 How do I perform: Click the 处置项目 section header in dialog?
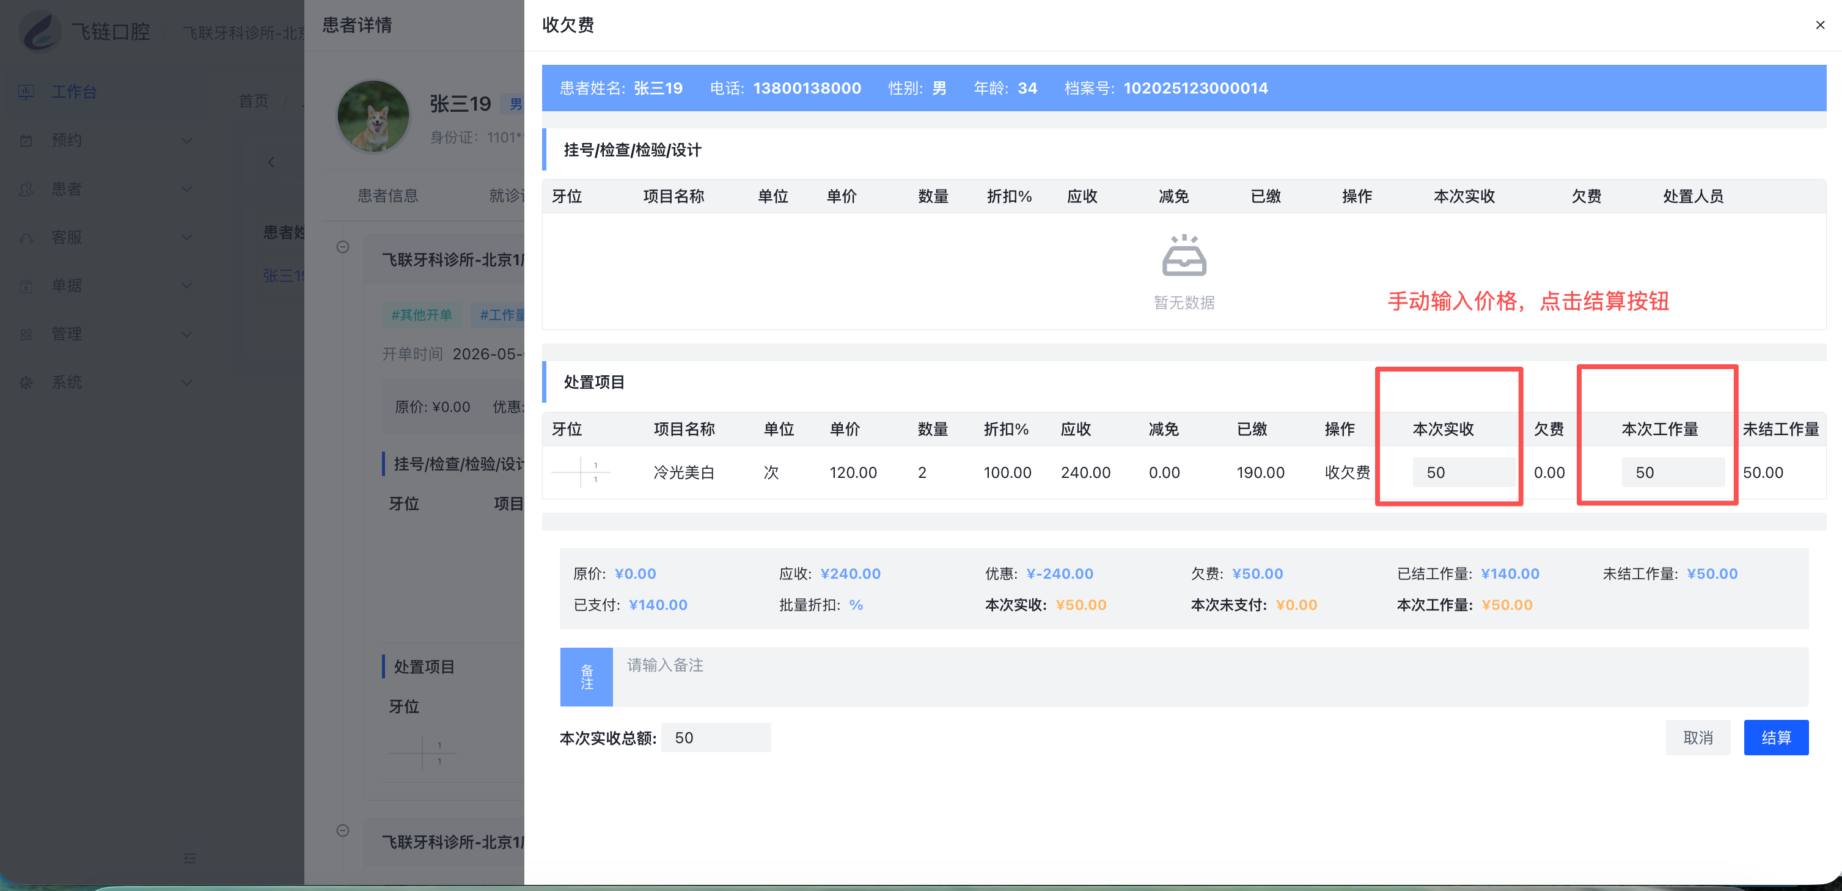594,382
